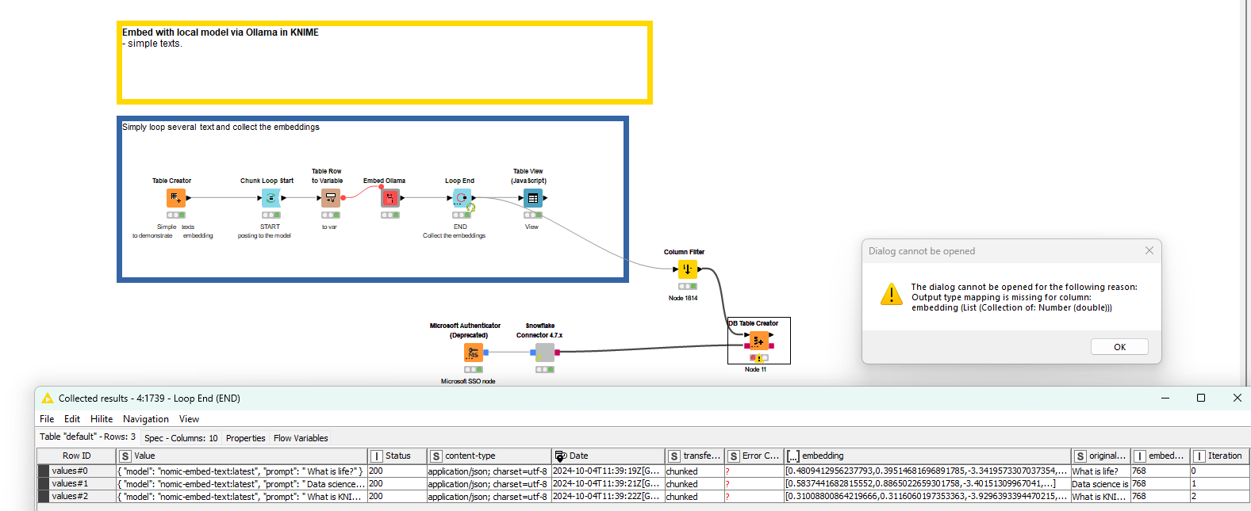Click the Chunk Loop Start node
This screenshot has width=1251, height=511.
(x=271, y=197)
